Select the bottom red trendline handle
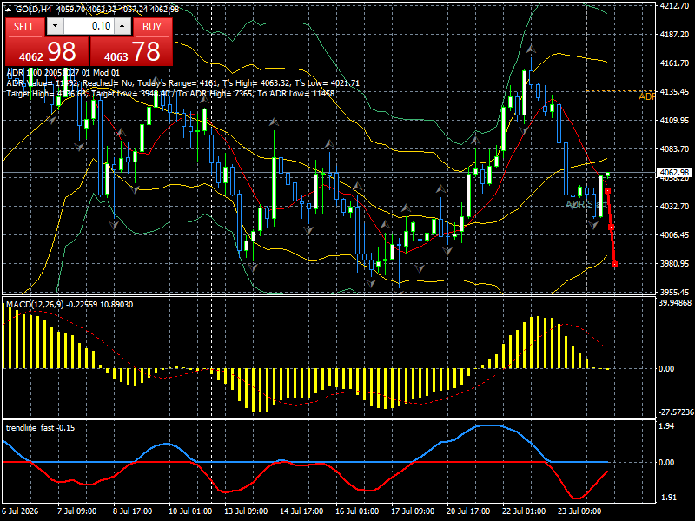695x521 pixels. [614, 264]
